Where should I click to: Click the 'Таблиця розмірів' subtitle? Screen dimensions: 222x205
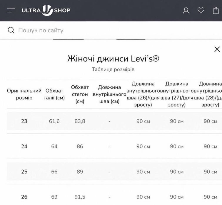tap(113, 69)
